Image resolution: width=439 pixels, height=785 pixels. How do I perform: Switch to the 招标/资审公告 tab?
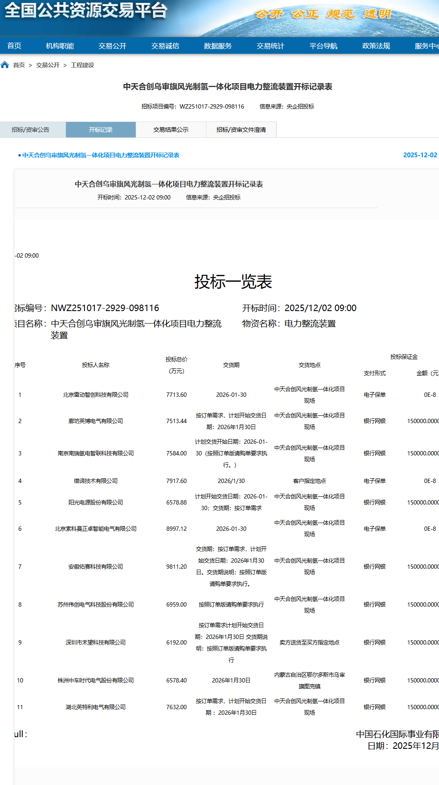click(x=31, y=130)
